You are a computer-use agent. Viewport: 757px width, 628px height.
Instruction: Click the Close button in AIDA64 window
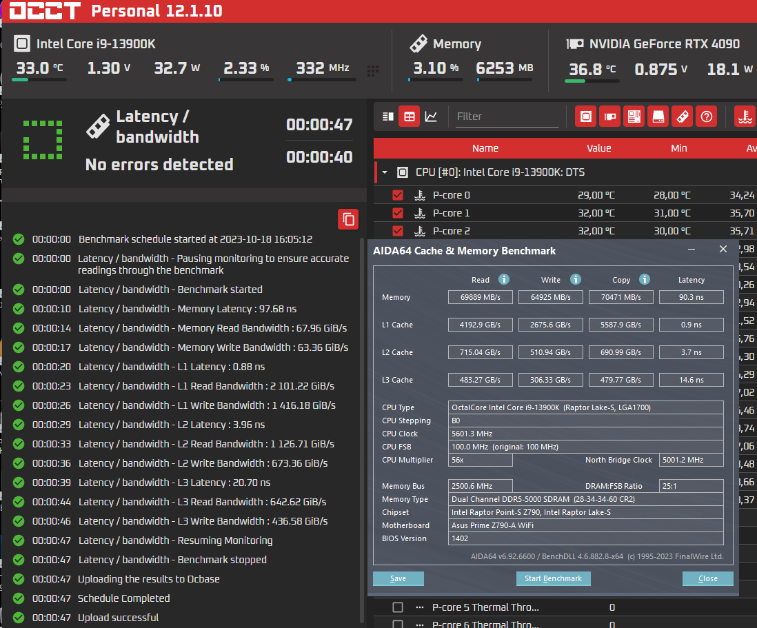click(x=708, y=578)
